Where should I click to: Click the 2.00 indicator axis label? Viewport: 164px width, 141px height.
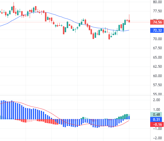(156, 100)
